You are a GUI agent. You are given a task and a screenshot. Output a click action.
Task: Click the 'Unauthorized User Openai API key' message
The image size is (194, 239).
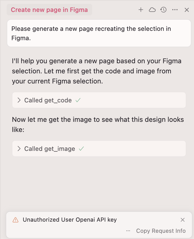click(x=70, y=220)
